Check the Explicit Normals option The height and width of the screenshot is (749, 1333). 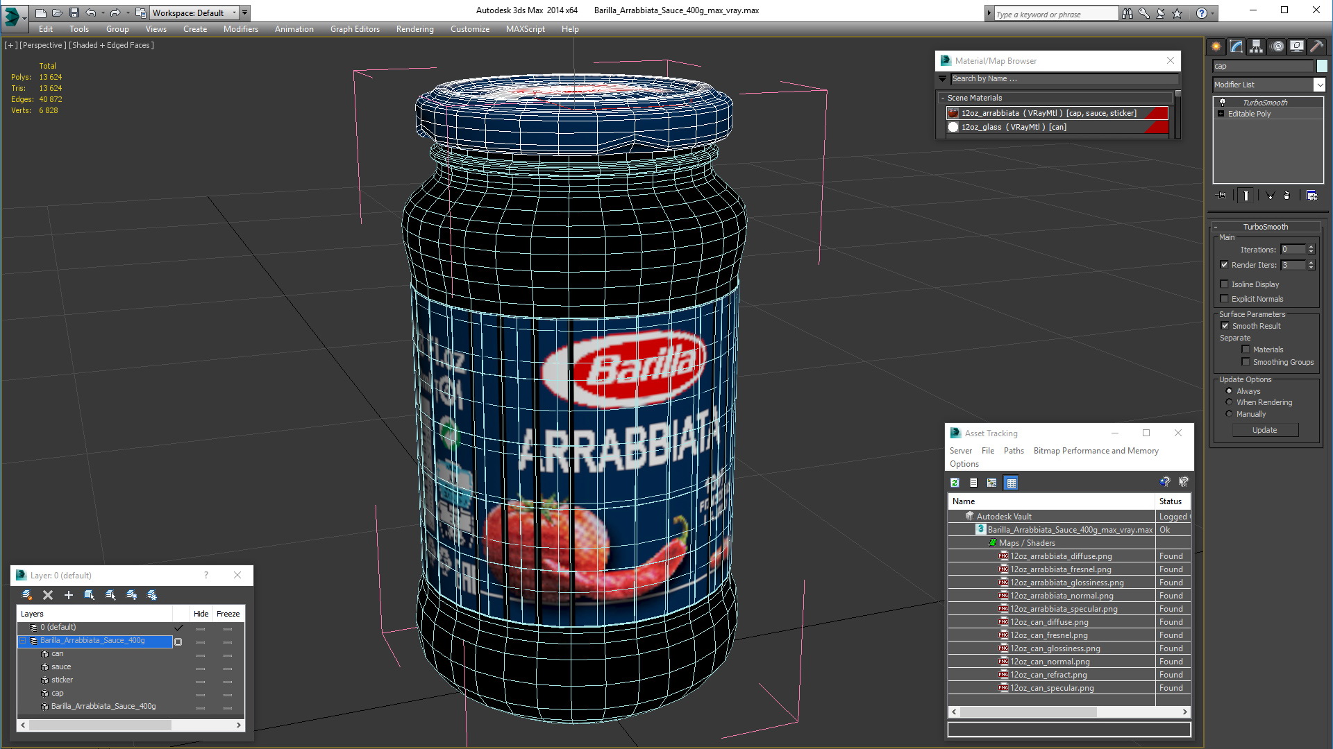point(1225,299)
